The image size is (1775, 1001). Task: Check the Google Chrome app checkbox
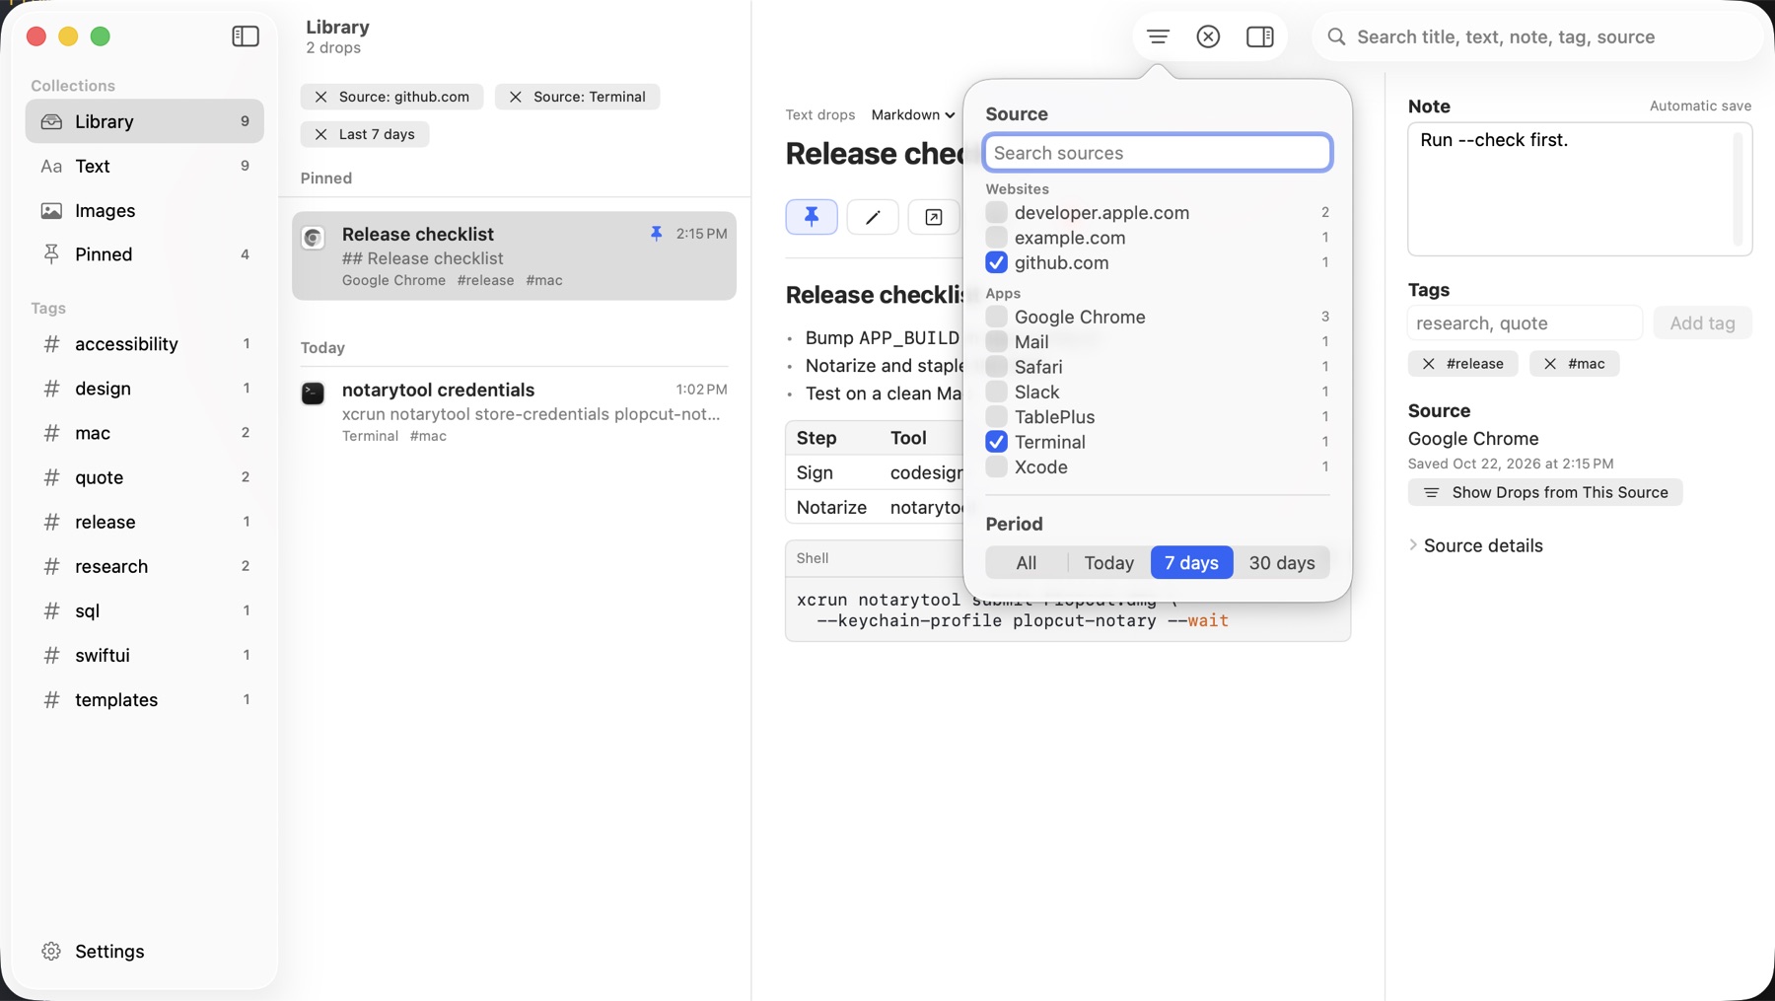tap(996, 317)
